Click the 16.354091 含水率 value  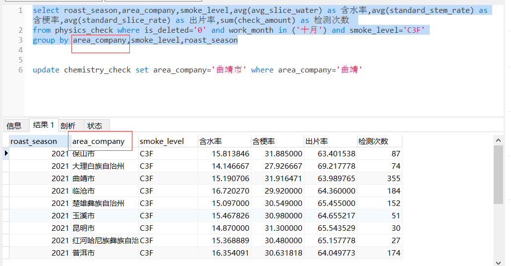point(230,253)
